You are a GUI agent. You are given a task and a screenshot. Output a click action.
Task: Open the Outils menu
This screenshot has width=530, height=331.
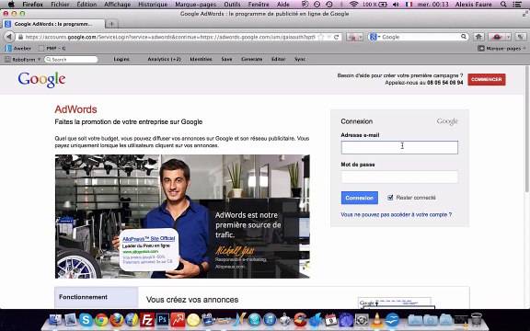[x=232, y=5]
